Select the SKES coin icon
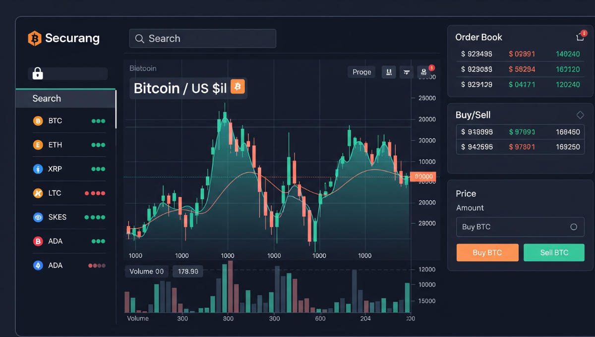Viewport: 595px width, 337px height. pos(38,217)
